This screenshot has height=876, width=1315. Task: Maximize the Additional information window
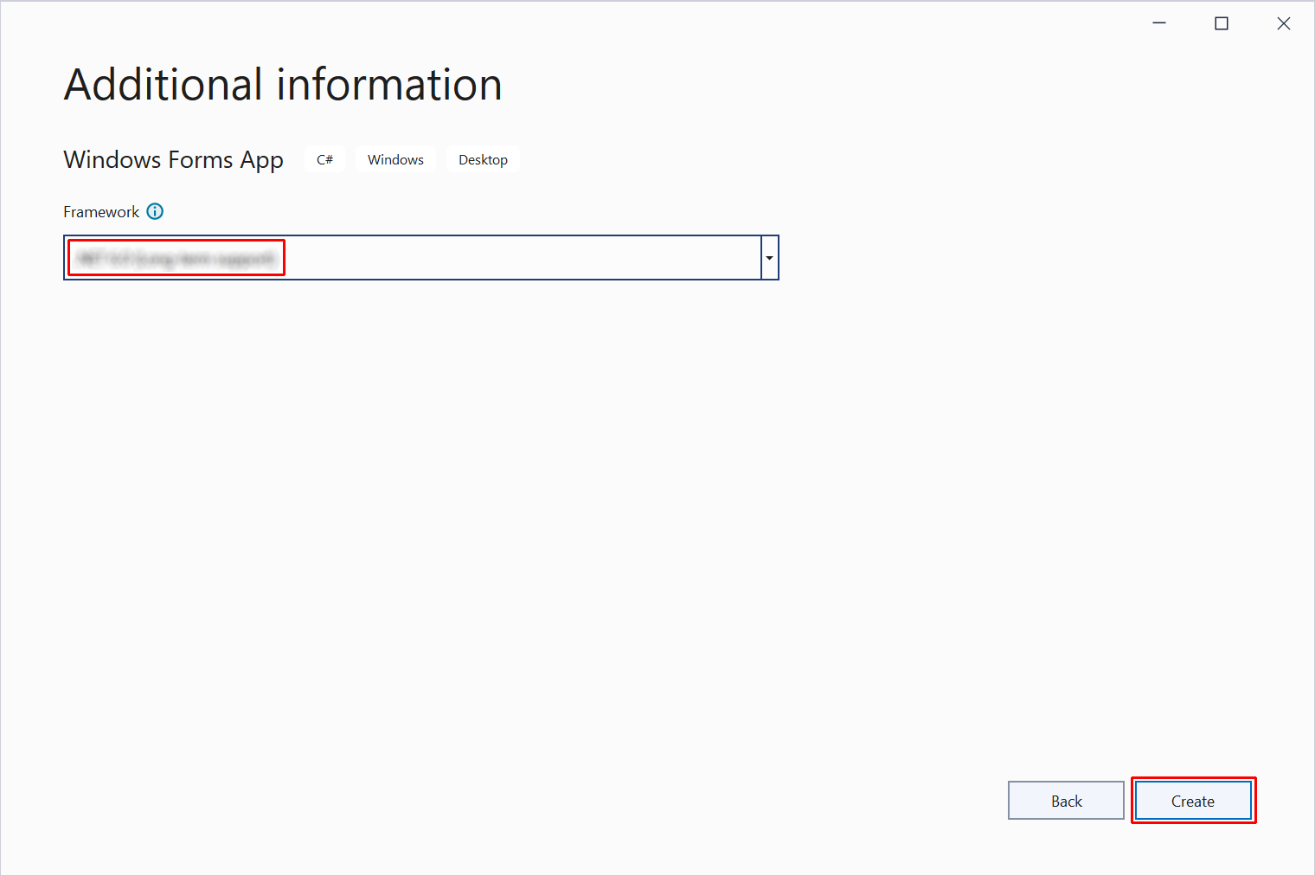[1222, 23]
